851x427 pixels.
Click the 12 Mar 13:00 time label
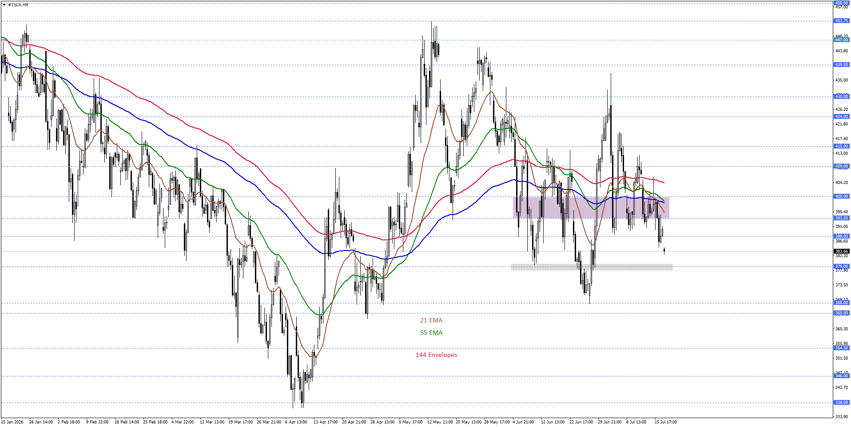tap(212, 422)
